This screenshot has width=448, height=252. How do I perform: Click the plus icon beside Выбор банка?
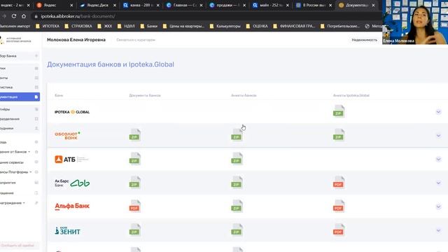tap(36, 56)
